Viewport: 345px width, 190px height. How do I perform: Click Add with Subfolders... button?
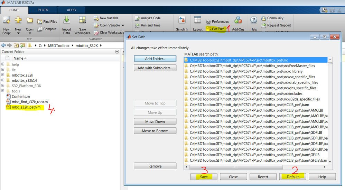pyautogui.click(x=155, y=68)
